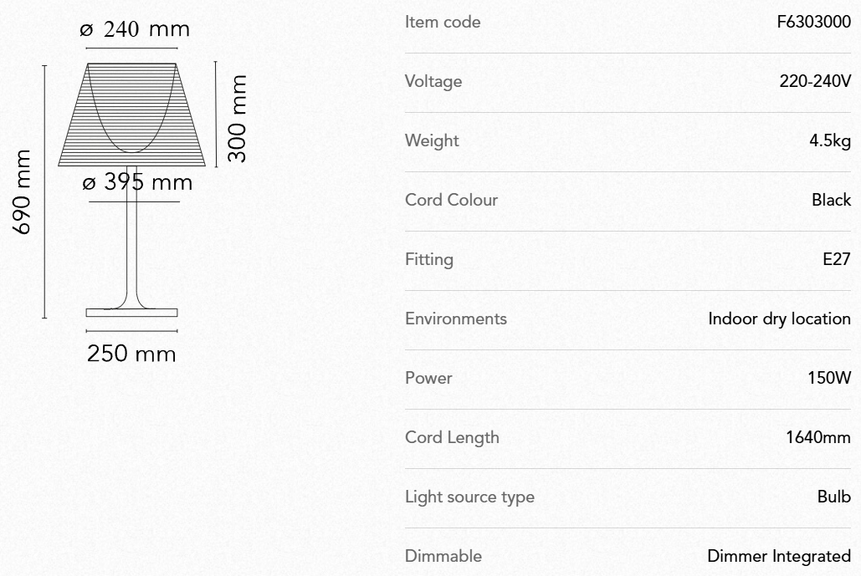Click the lamp base in the drawing
This screenshot has height=576, width=861.
click(x=131, y=313)
